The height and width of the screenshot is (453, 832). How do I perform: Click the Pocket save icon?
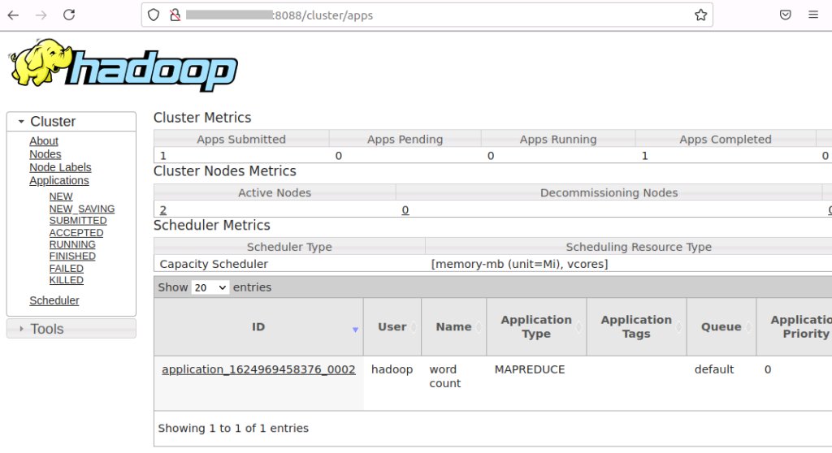pos(786,15)
